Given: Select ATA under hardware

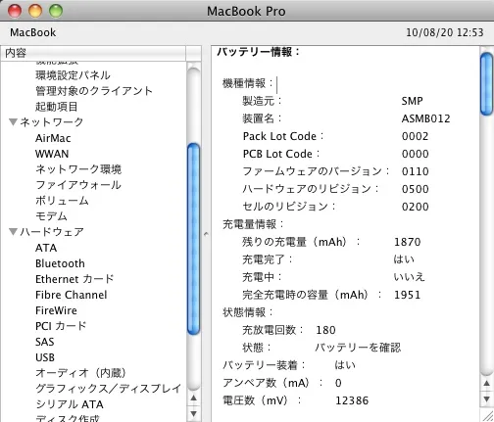Looking at the screenshot, I should point(46,248).
